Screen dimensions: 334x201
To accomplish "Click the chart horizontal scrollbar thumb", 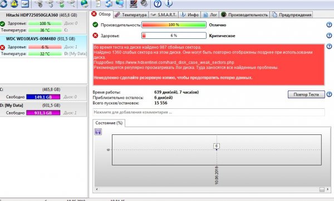I will 322,189.
